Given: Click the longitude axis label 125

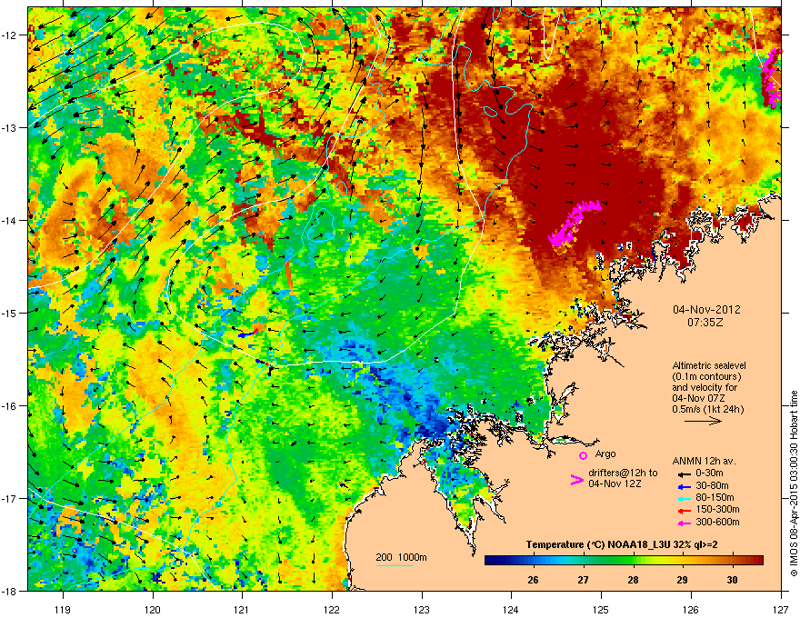Looking at the screenshot, I should click(601, 609).
